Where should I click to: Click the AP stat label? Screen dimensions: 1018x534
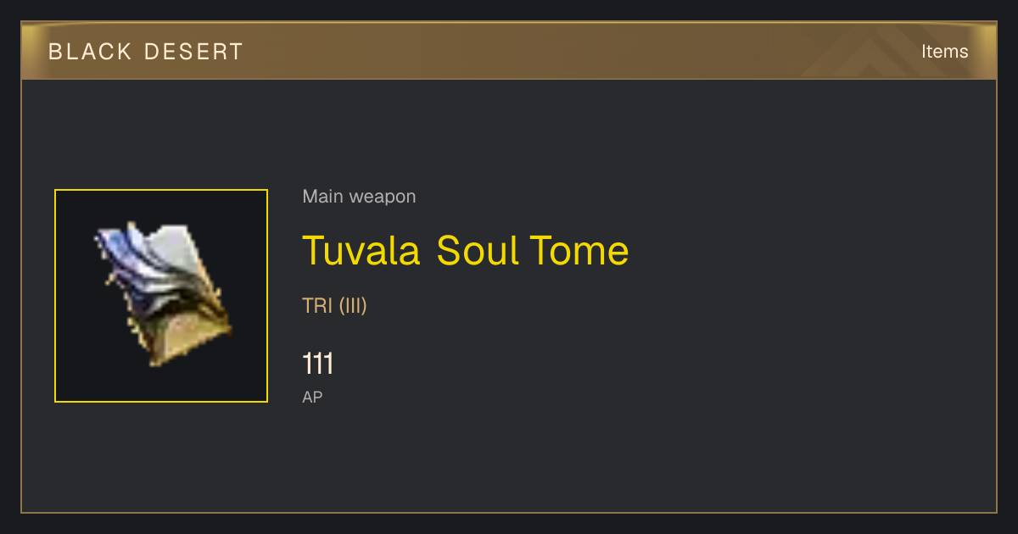[312, 397]
